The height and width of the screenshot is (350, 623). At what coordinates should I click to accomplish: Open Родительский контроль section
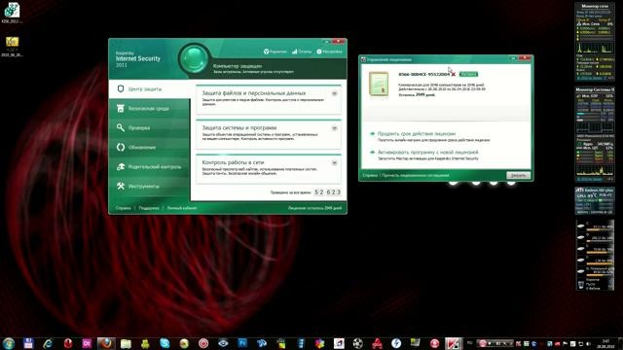click(149, 166)
